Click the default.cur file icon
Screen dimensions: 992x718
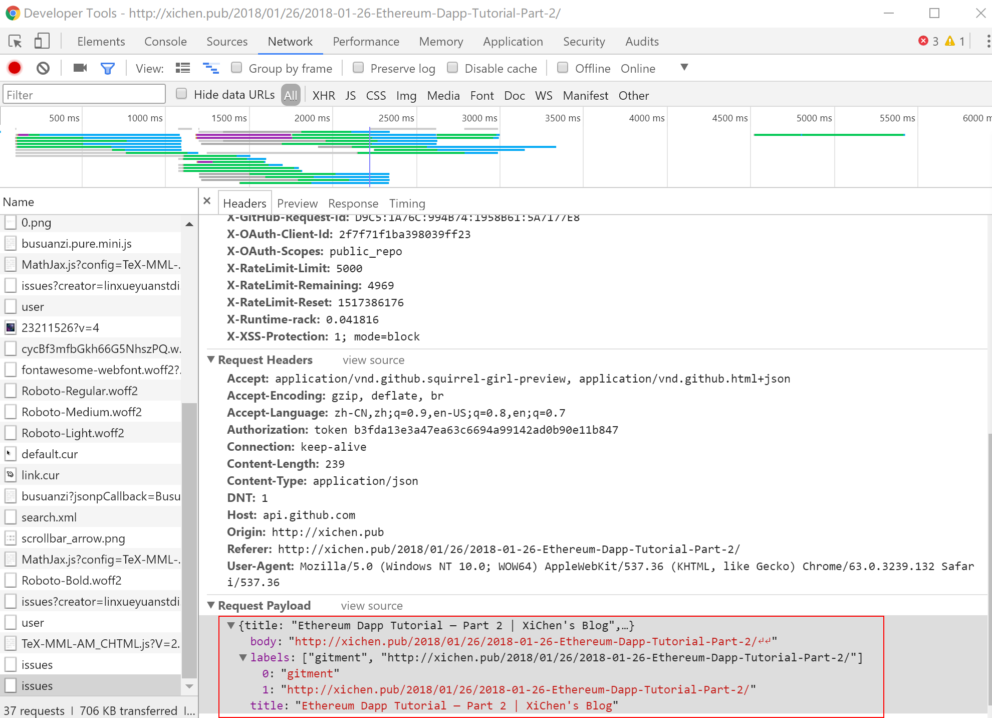click(x=10, y=454)
